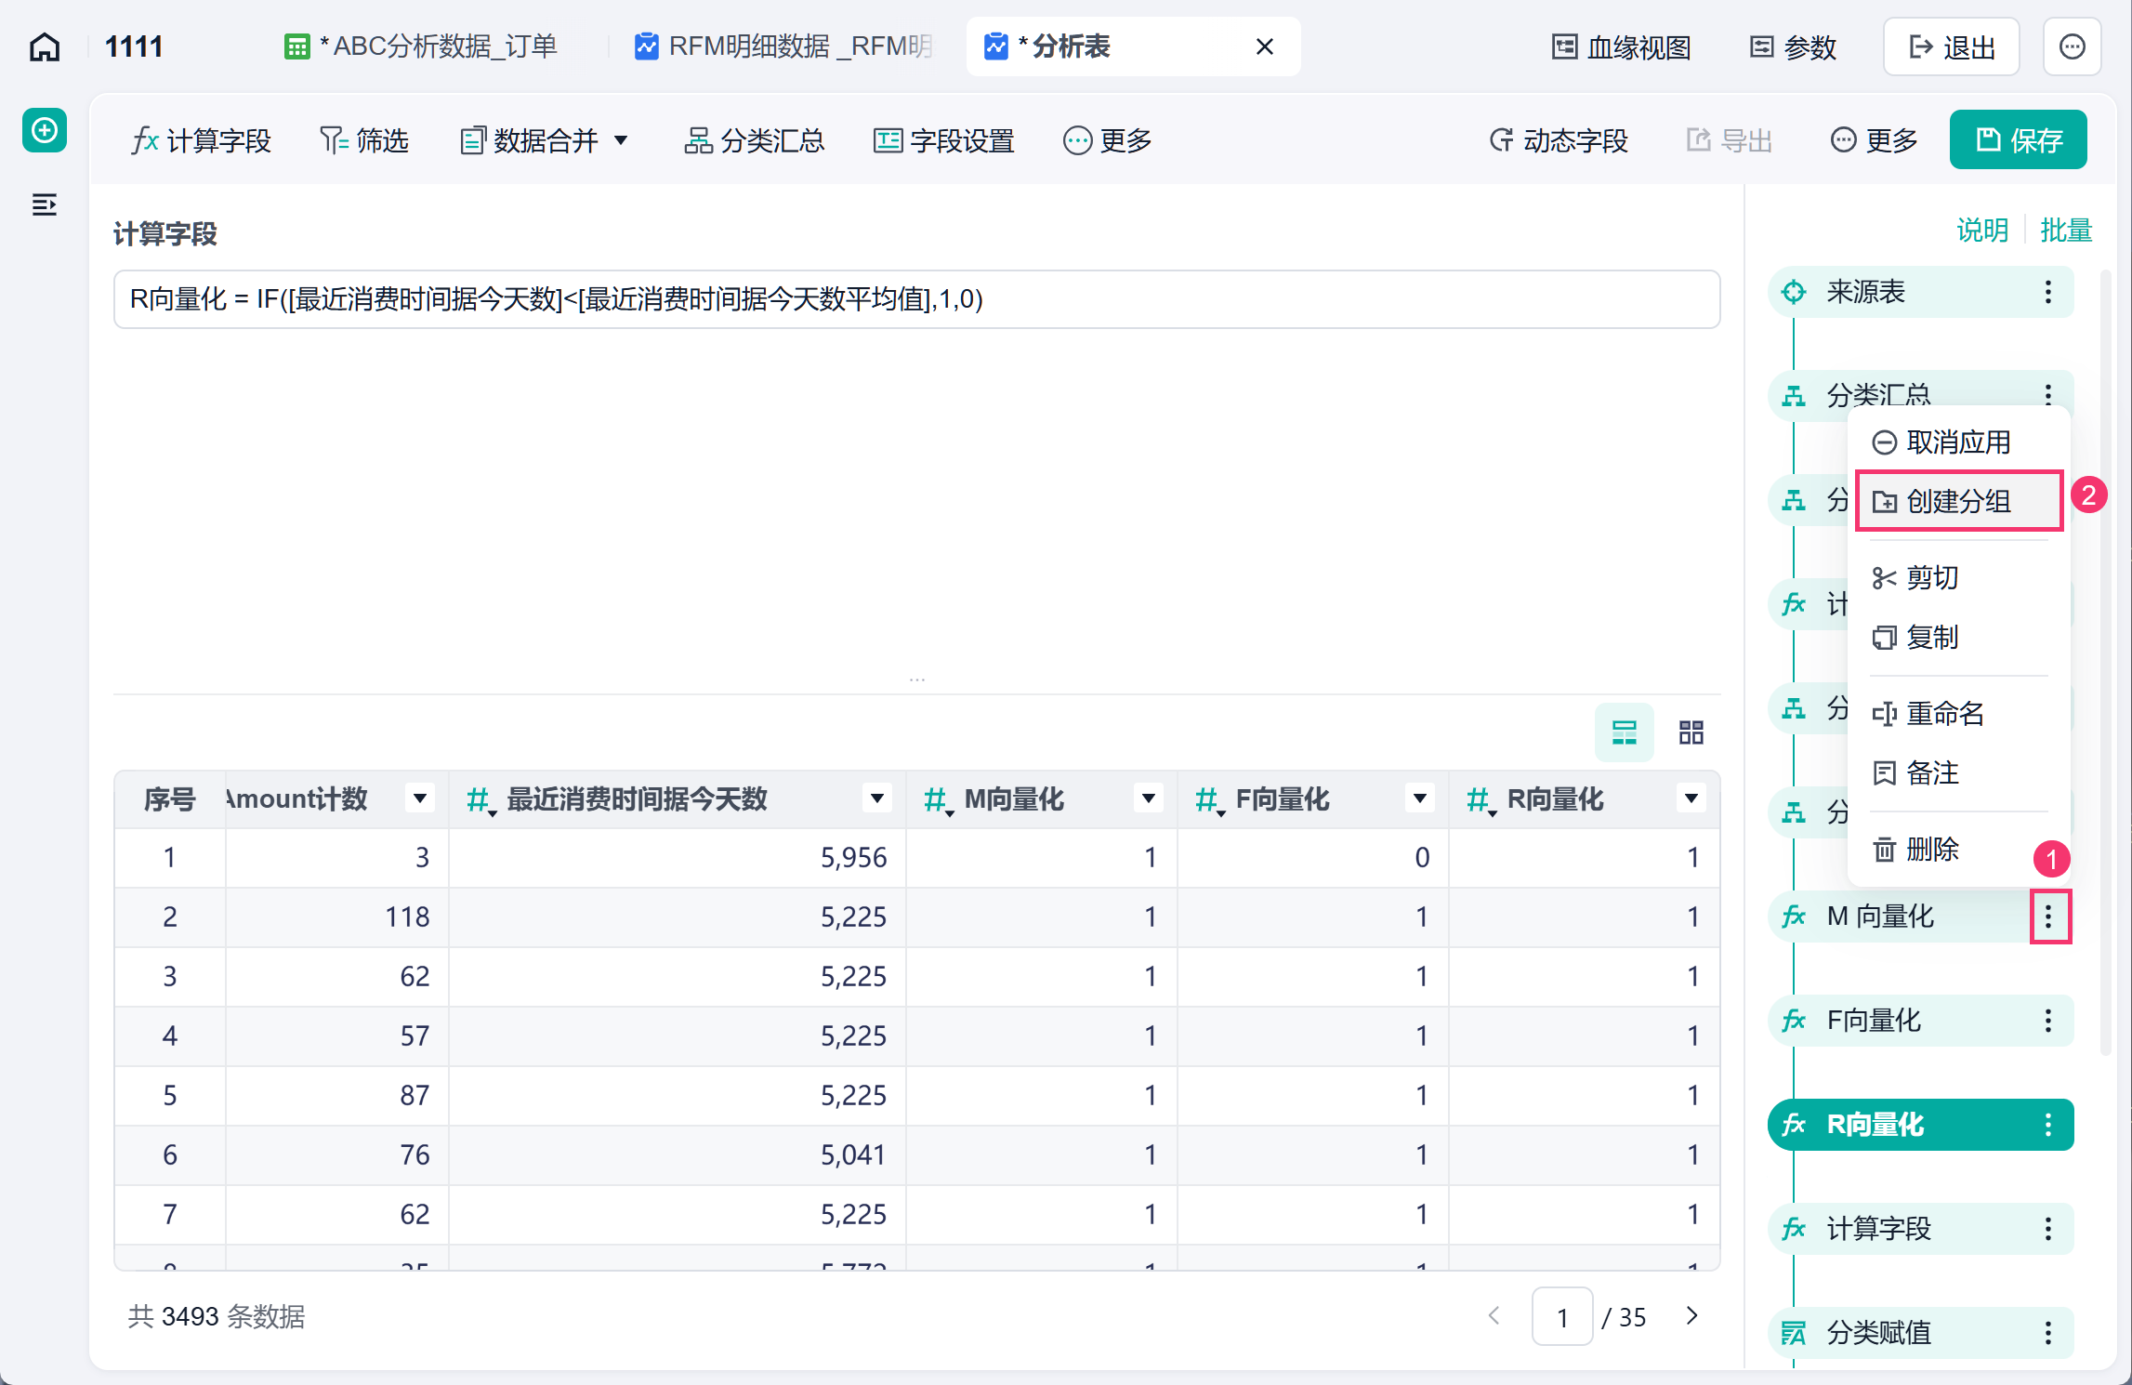Click the 动态字段 dynamic field tool
The height and width of the screenshot is (1385, 2132).
(x=1559, y=140)
